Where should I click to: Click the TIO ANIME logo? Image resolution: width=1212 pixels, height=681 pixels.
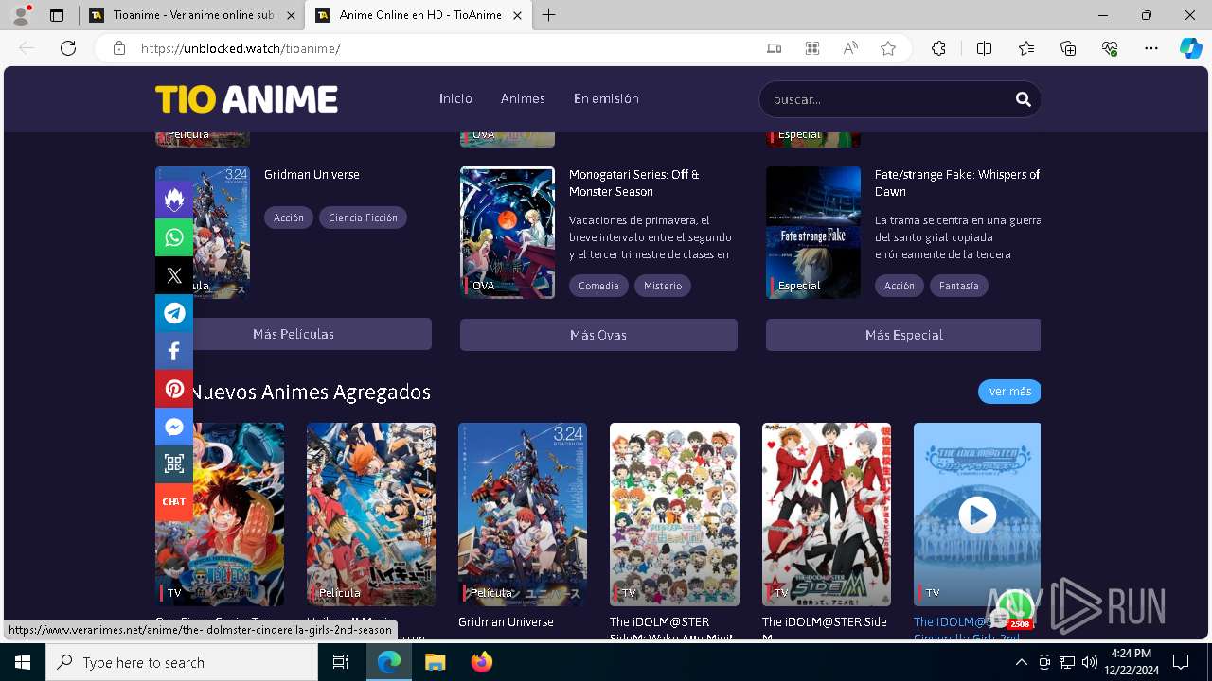pyautogui.click(x=247, y=99)
